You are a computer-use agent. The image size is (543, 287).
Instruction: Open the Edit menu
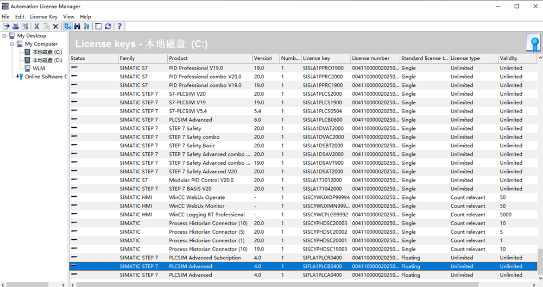[x=20, y=17]
